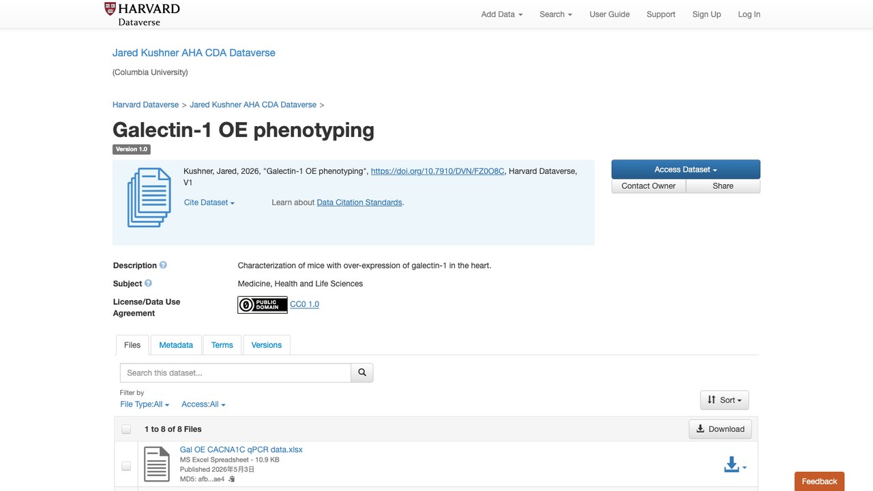Click the dataset documents icon
This screenshot has height=491, width=873.
point(149,197)
